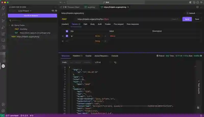Close the https://httpbin.org/anything tab
Image resolution: width=204 pixels, height=117 pixels.
(x=128, y=7)
